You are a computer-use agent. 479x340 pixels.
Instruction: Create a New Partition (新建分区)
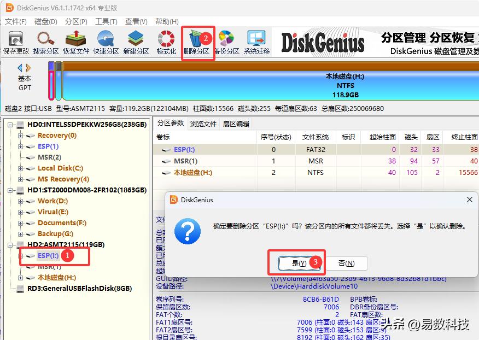(x=136, y=43)
